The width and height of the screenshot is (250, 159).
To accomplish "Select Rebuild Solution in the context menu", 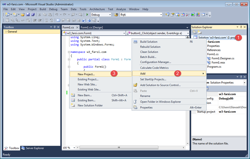I will click(x=169, y=47).
